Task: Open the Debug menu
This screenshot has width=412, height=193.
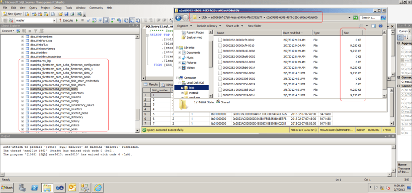Action: tap(57, 8)
